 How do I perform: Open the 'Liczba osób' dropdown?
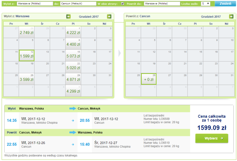(x=205, y=4)
